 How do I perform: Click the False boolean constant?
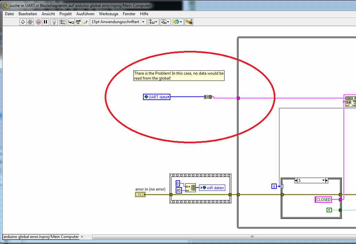(329, 210)
